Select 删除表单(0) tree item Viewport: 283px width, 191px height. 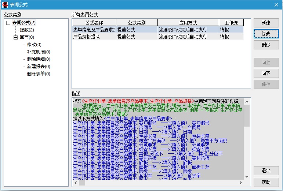(39, 74)
